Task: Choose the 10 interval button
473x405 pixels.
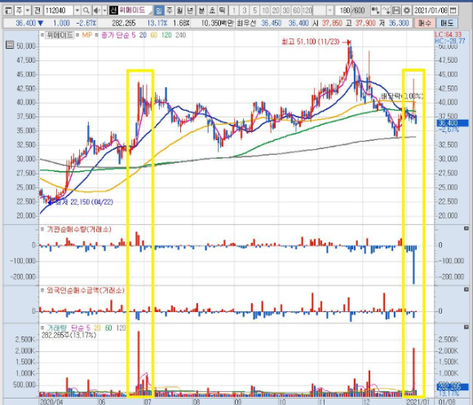Action: 266,11
